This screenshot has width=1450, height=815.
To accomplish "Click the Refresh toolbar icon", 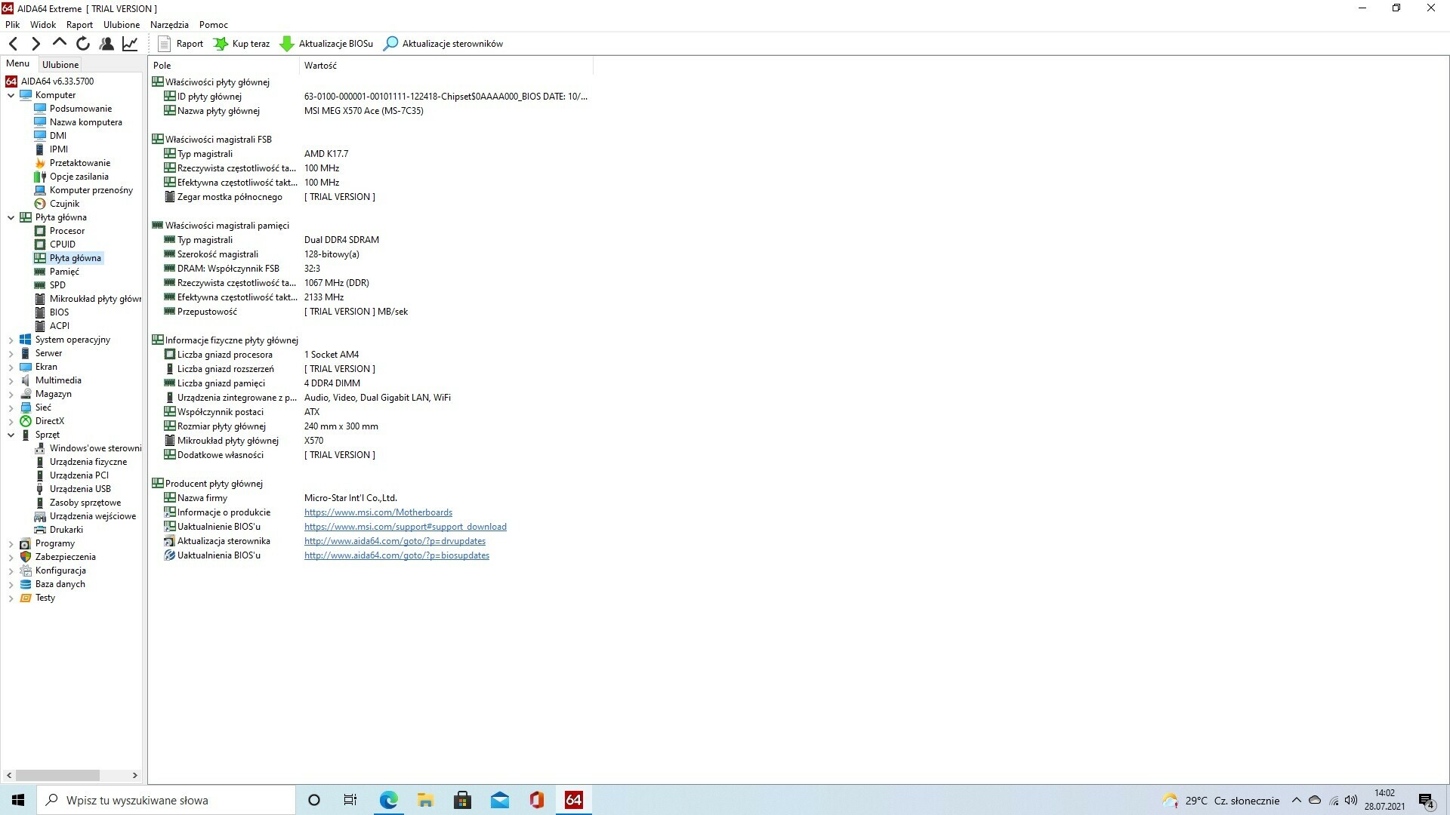I will (83, 44).
